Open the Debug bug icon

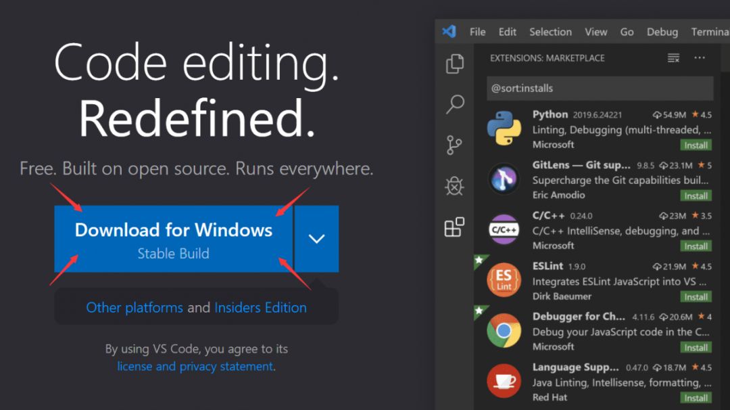[x=454, y=186]
